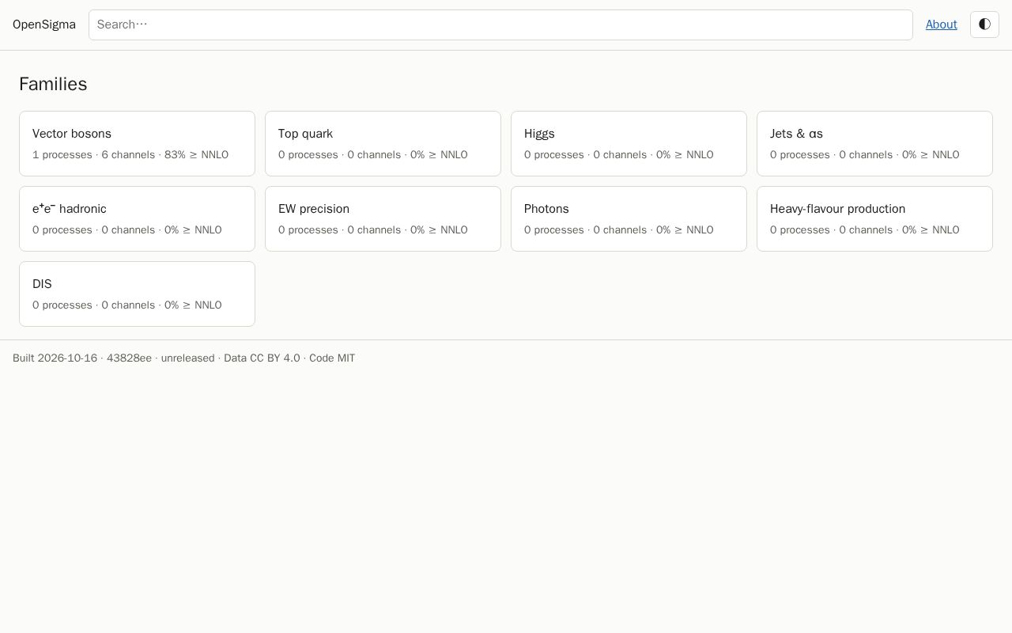Click Vector bosons stats line showing 83%

click(x=130, y=155)
